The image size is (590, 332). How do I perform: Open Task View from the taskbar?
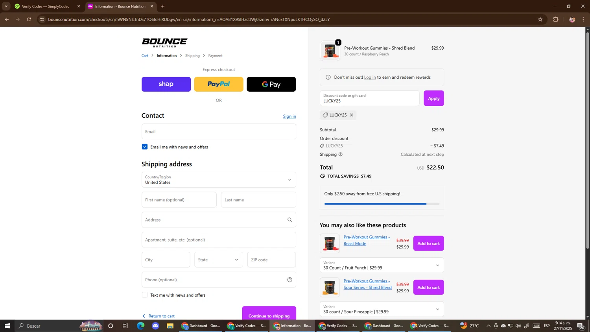[x=125, y=326]
